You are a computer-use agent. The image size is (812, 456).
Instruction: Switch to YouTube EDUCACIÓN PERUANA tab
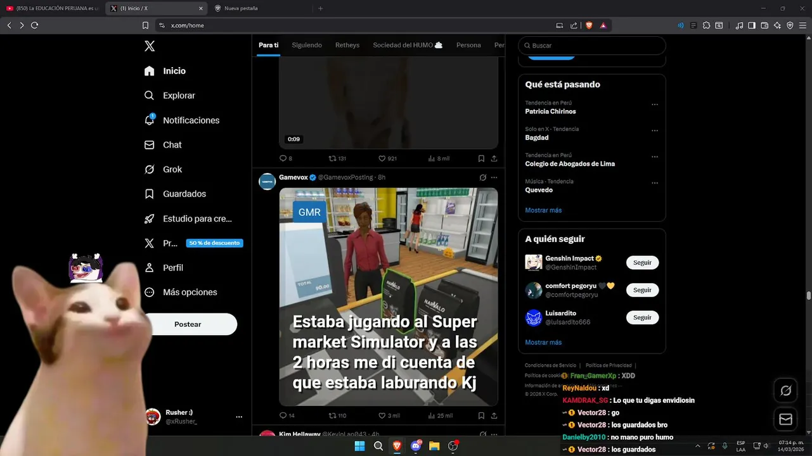pyautogui.click(x=52, y=8)
